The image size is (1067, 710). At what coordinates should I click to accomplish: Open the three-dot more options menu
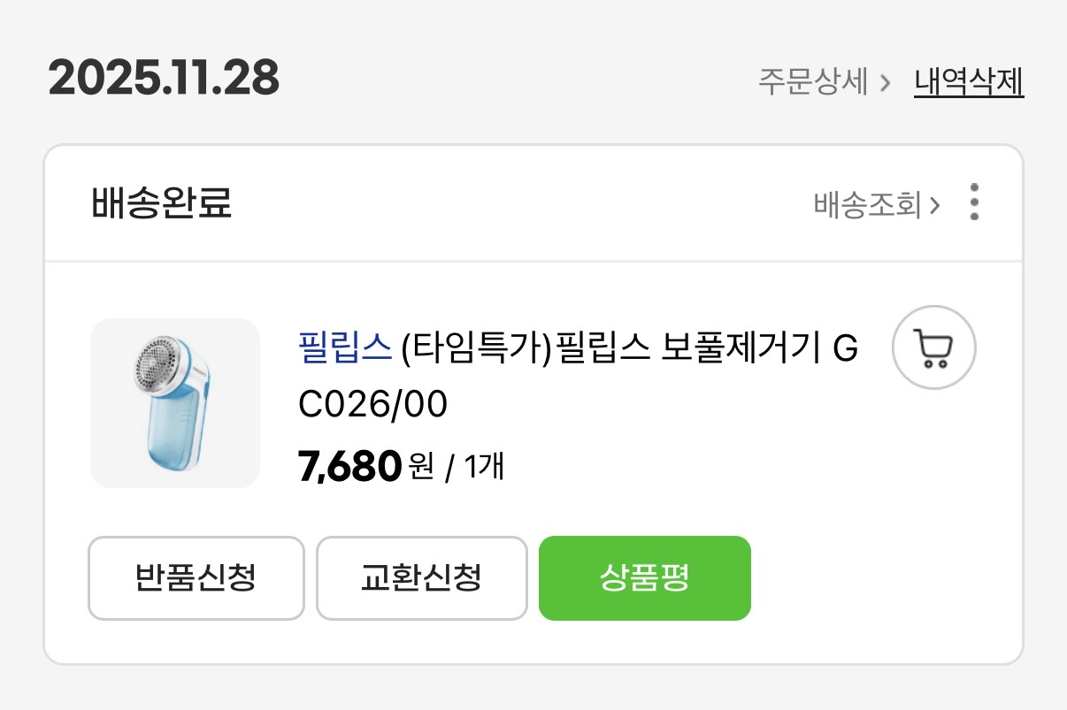[x=974, y=202]
